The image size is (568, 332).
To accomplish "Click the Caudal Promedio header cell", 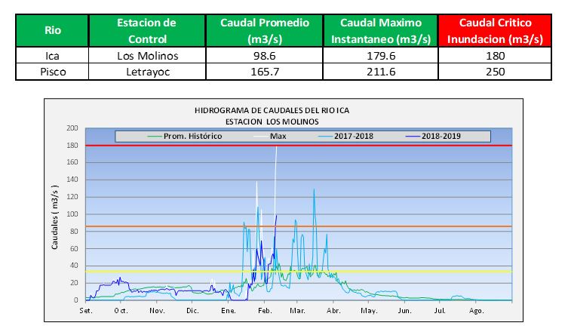I will pyautogui.click(x=265, y=30).
